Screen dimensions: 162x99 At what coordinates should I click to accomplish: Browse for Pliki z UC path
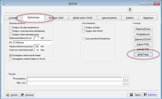click(x=126, y=83)
